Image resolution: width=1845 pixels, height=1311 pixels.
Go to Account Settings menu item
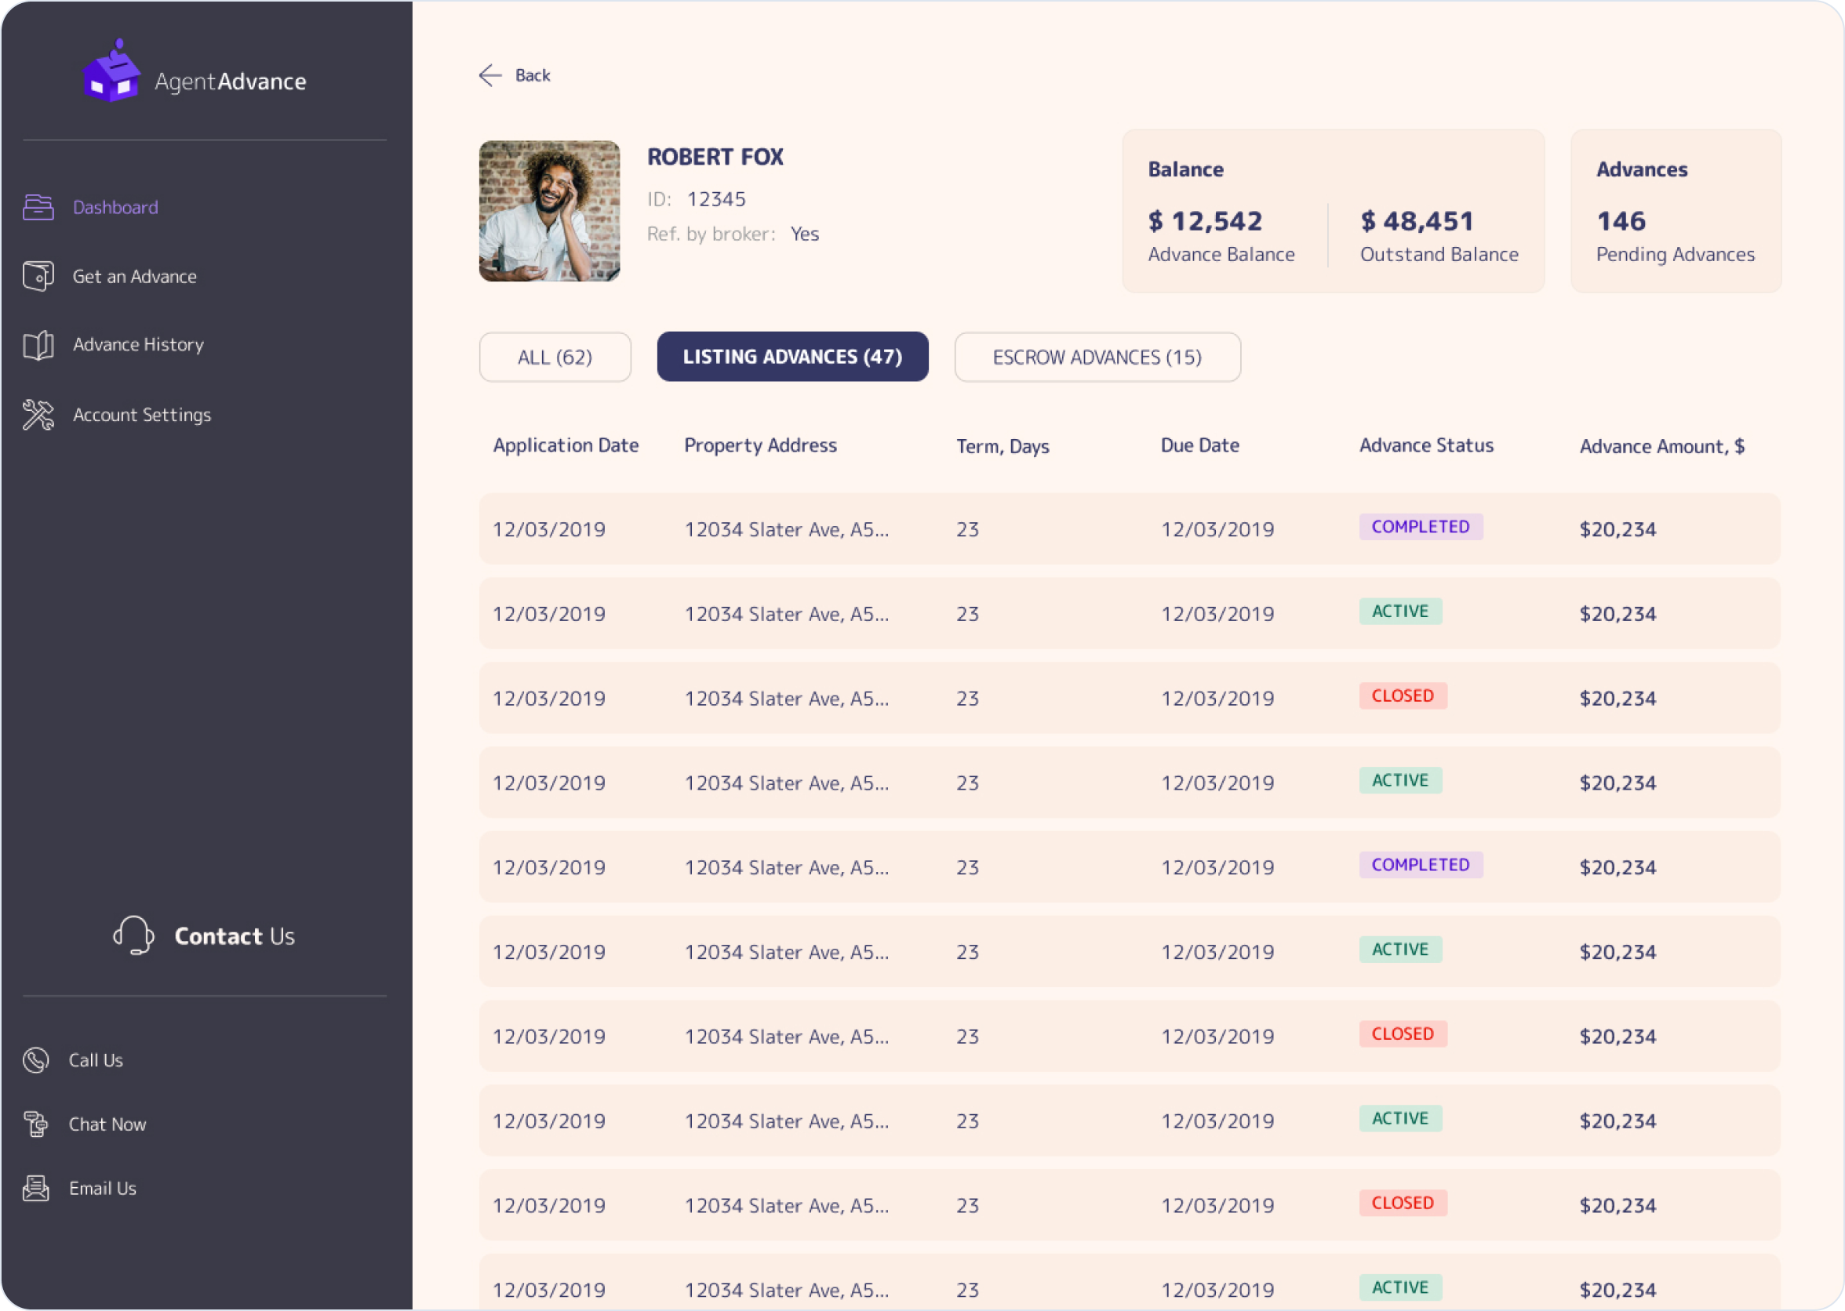point(142,415)
